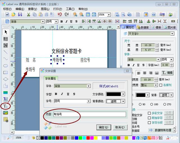Select the 270 degree rotation radio
This screenshot has width=180, height=143.
pos(165,104)
